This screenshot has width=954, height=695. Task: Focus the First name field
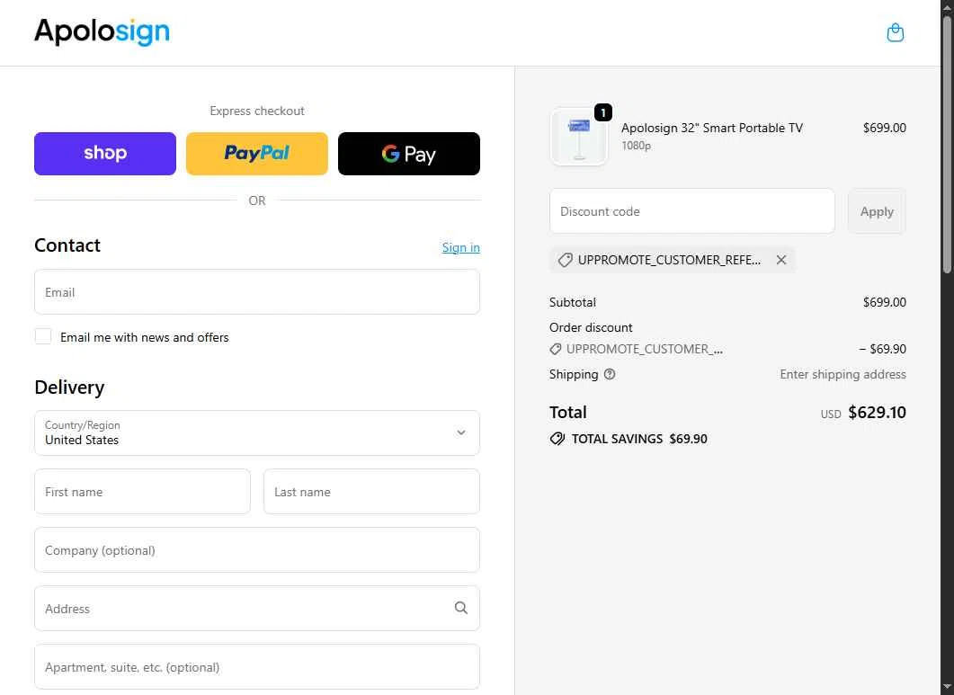click(142, 491)
